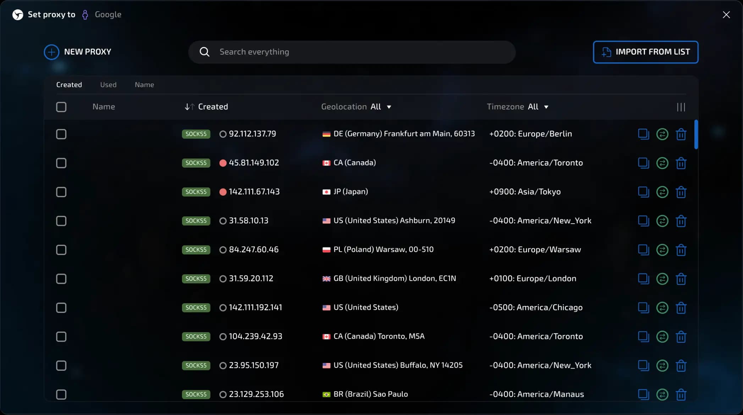The image size is (743, 415).
Task: Click the sort arrows beside Created column
Action: pos(189,107)
